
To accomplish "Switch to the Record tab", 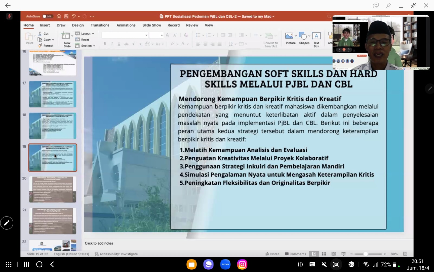I will click(x=174, y=25).
